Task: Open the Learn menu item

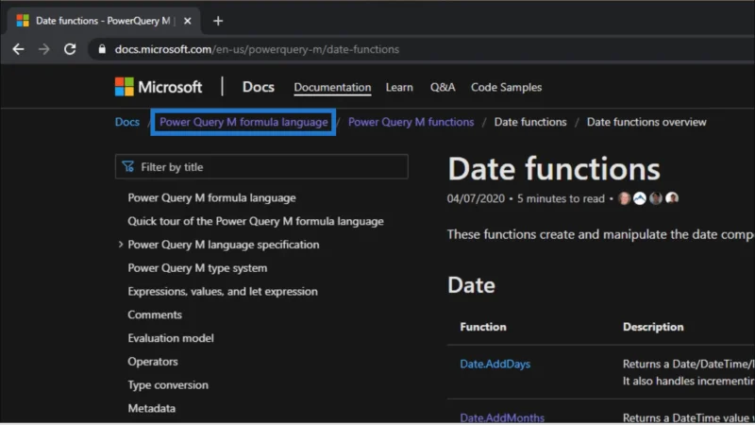Action: (399, 87)
